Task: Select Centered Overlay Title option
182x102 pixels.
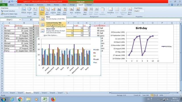Action: tap(53, 25)
